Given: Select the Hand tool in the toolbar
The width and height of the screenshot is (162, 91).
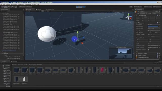Looking at the screenshot, I should pos(3,7).
